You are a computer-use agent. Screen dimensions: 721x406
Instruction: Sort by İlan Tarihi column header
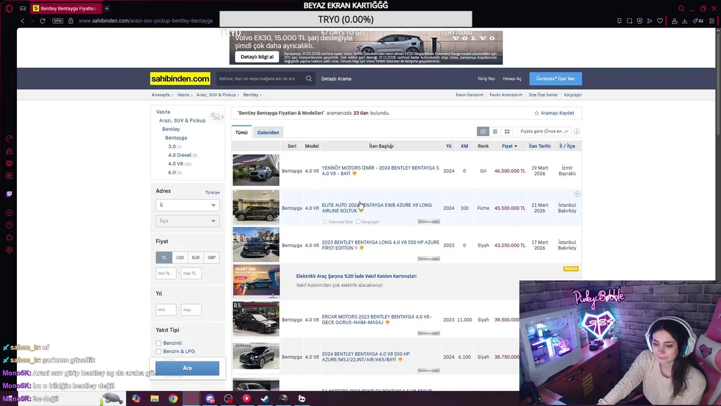coord(540,146)
